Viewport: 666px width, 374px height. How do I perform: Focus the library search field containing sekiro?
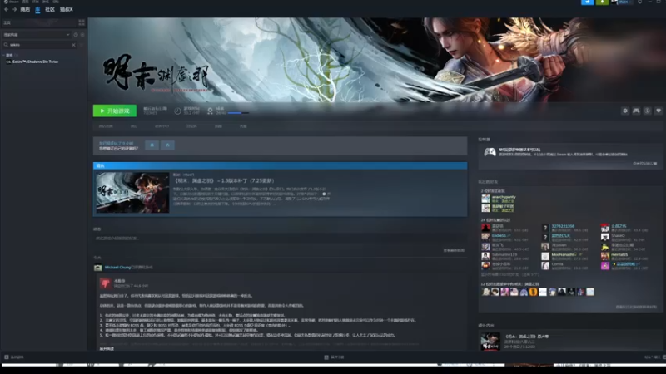point(39,45)
